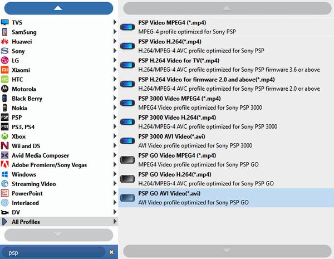Select PSP 3000 AVI Video(*.avi) profile
This screenshot has width=334, height=259.
(x=226, y=141)
